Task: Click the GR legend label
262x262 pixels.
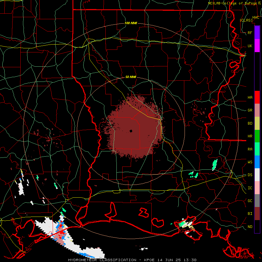Action: [250, 110]
